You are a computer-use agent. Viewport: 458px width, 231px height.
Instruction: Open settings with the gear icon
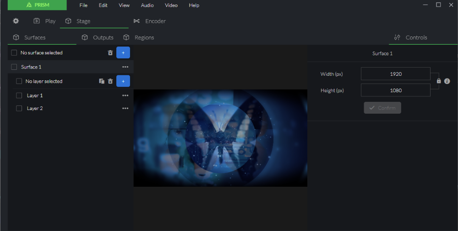coord(16,21)
